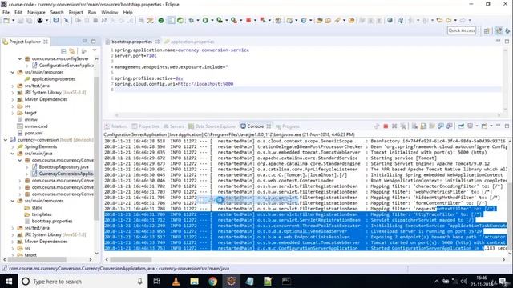513x288 pixels.
Task: Click the Windows Start button
Action: click(9, 281)
